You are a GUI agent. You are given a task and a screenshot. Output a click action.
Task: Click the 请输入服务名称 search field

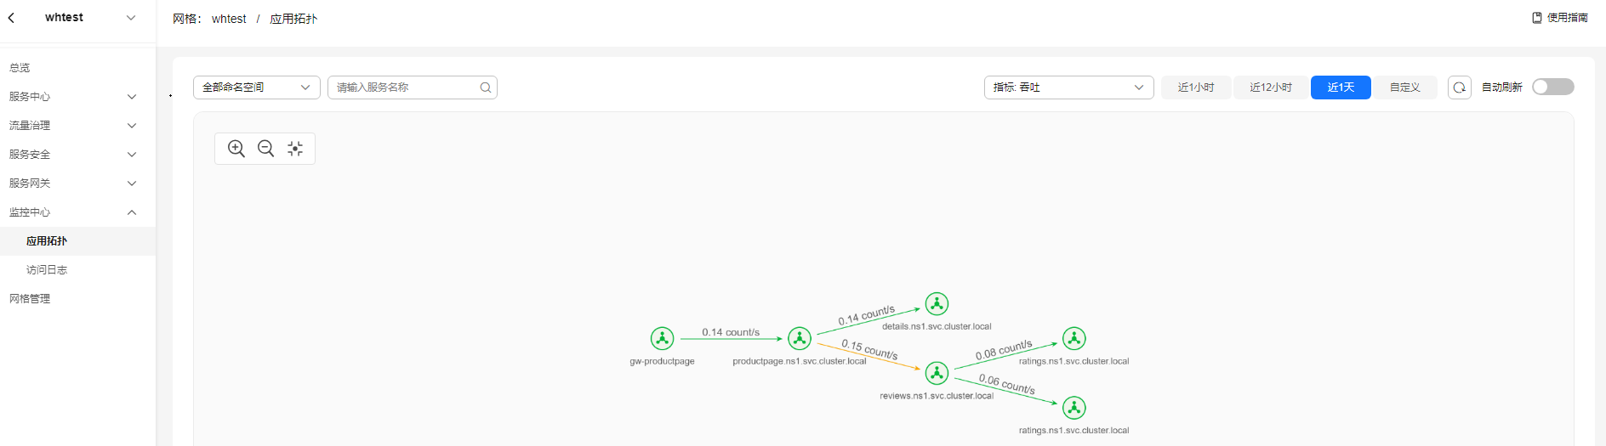pyautogui.click(x=413, y=88)
